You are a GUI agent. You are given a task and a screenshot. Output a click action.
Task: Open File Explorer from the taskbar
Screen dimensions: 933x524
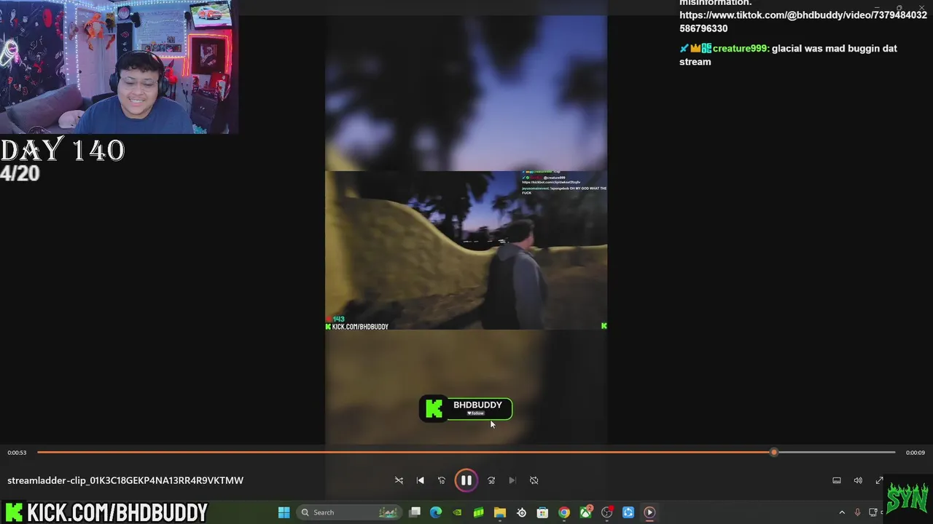[x=500, y=512]
